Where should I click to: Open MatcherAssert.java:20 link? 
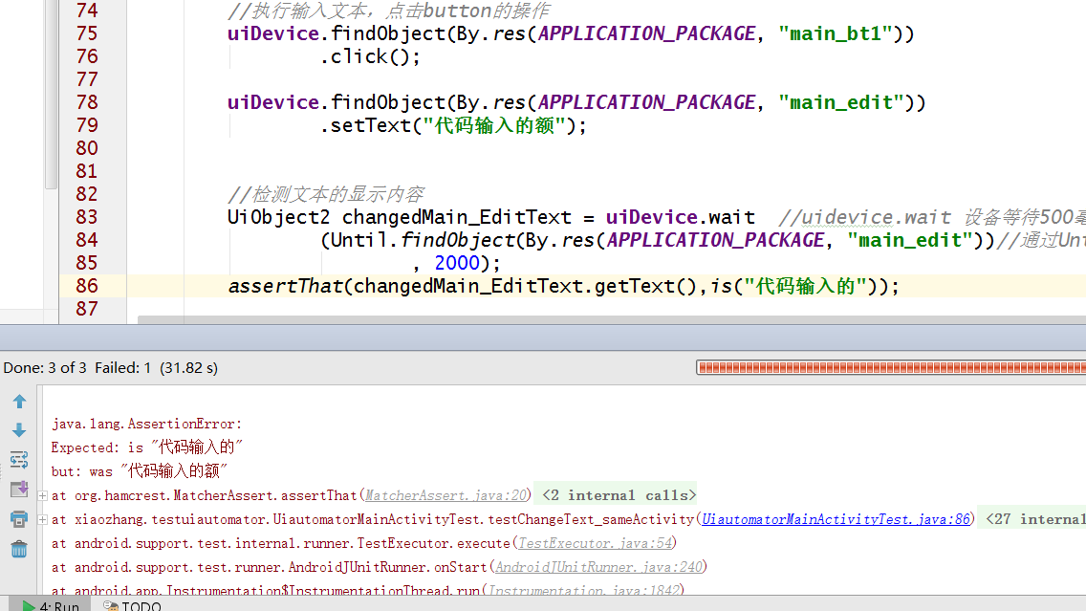tap(446, 495)
